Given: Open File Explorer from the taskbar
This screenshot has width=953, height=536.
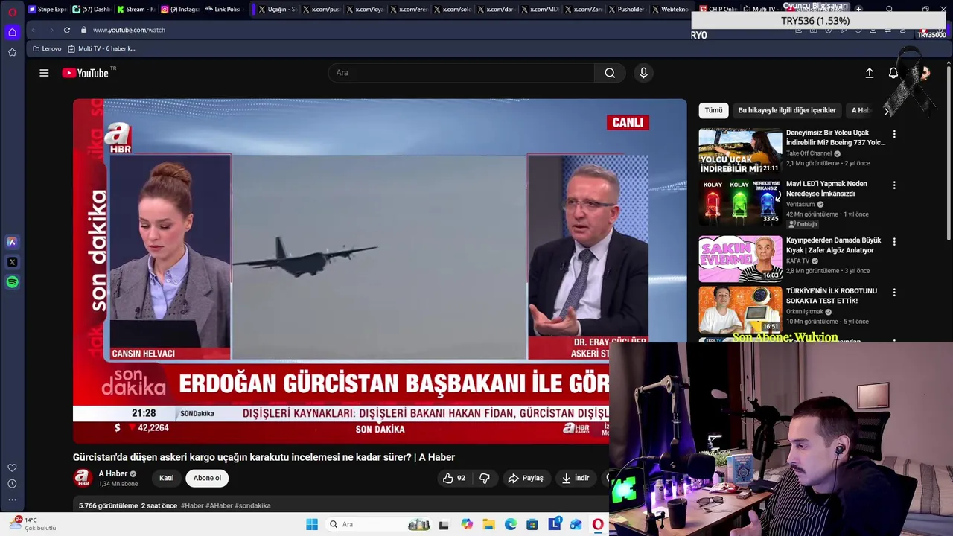Looking at the screenshot, I should (x=488, y=524).
